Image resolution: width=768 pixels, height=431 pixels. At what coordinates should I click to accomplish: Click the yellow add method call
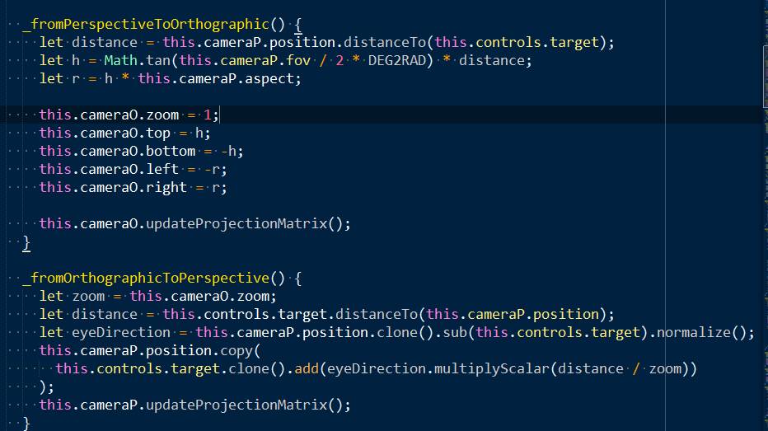(x=307, y=369)
